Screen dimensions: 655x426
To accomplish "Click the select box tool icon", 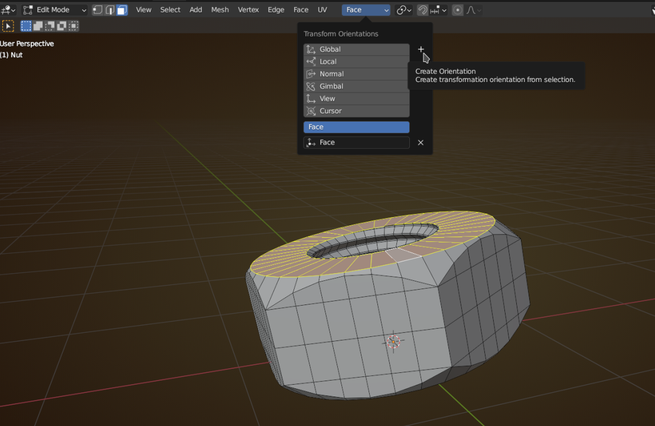I will click(8, 26).
